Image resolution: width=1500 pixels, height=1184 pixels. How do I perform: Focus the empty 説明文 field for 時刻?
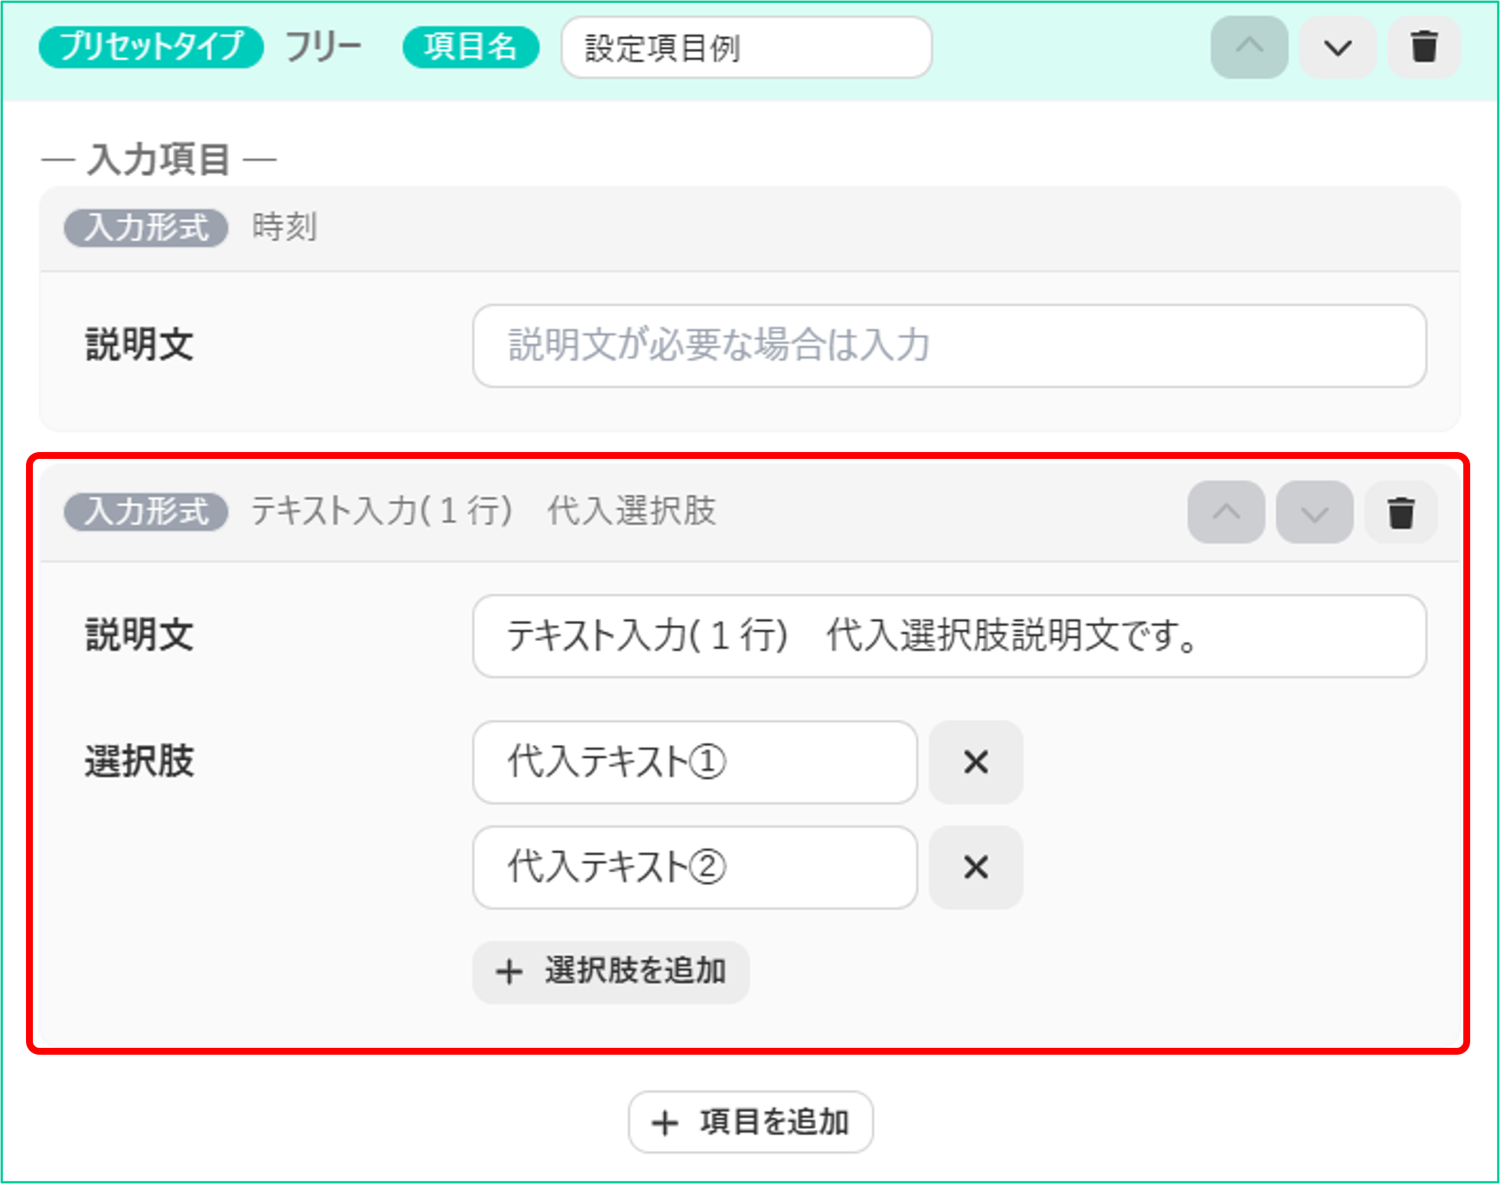coord(949,346)
